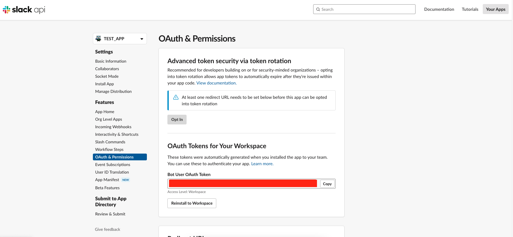Viewport: 513px width, 237px height.
Task: Click the Access Level: Workspace text
Action: (187, 192)
